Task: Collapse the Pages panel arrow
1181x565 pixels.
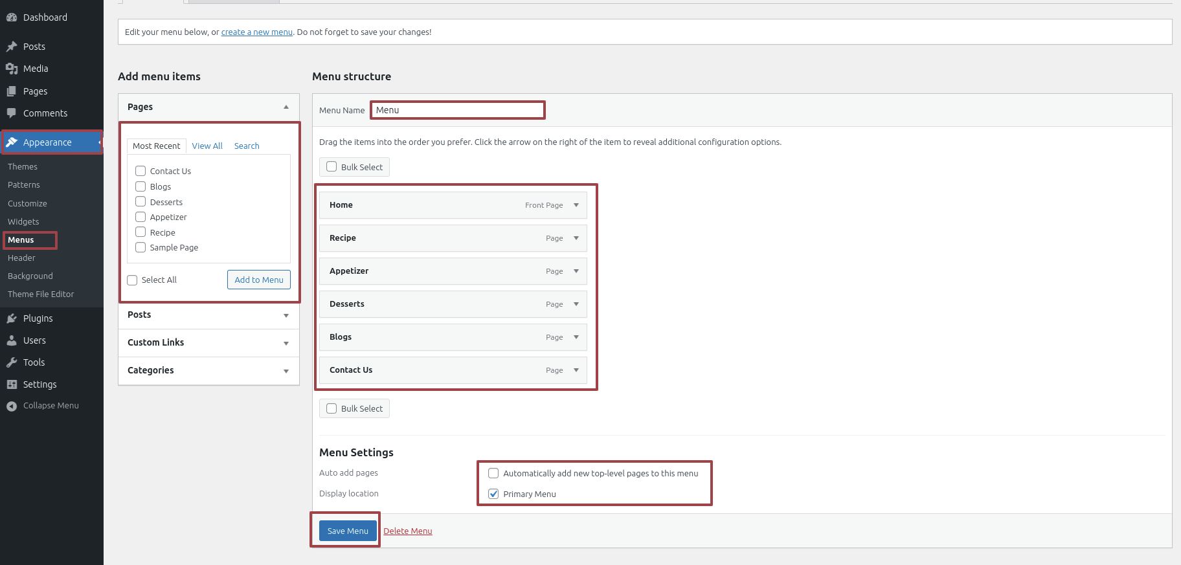Action: (x=286, y=107)
